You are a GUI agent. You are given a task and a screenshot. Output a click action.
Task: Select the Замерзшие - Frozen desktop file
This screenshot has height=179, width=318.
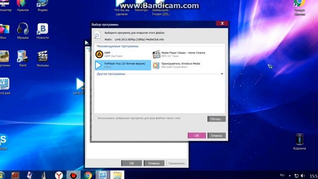161,8
